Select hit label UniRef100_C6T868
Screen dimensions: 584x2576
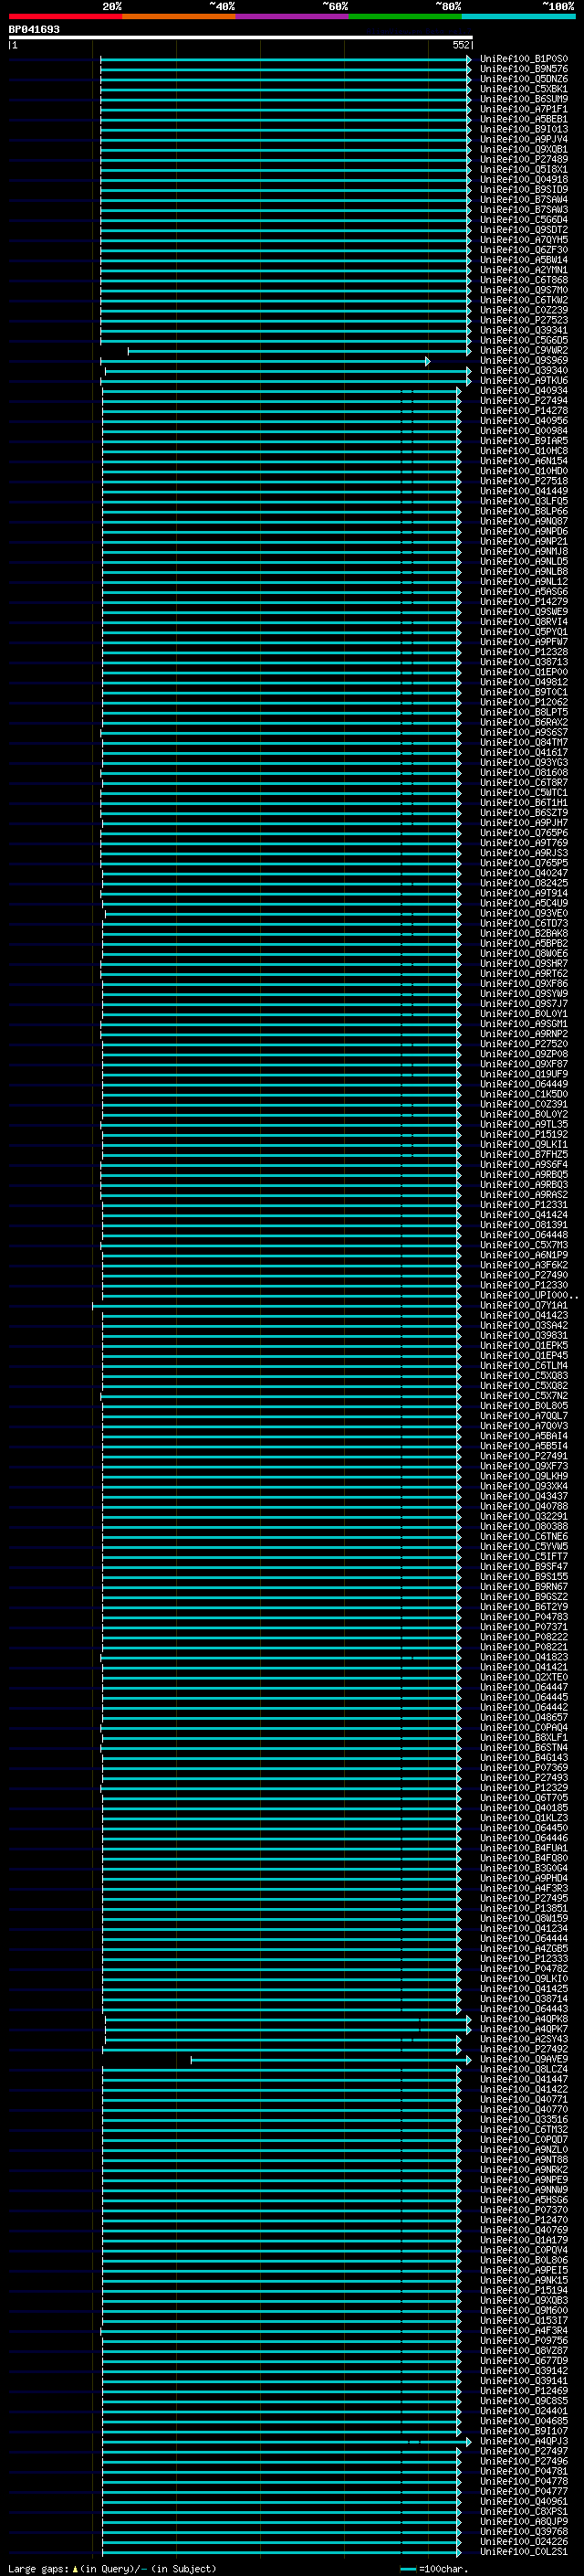(x=524, y=280)
